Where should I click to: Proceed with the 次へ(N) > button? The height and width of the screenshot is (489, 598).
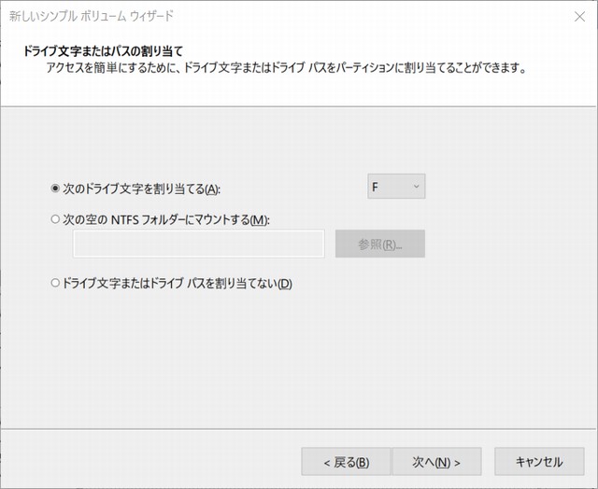435,462
